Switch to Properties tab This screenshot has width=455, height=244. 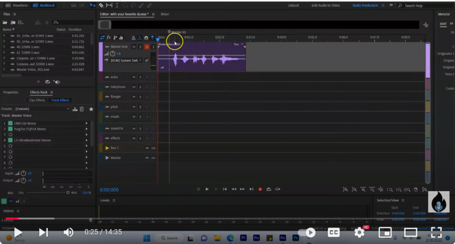(11, 92)
